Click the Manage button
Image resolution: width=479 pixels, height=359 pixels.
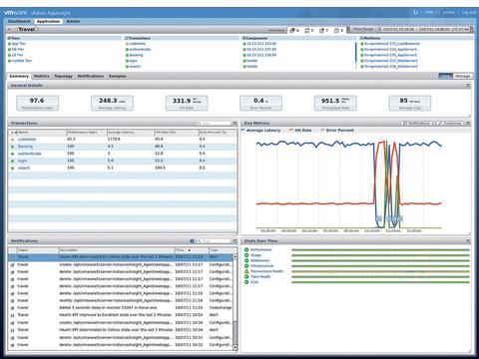coord(463,76)
